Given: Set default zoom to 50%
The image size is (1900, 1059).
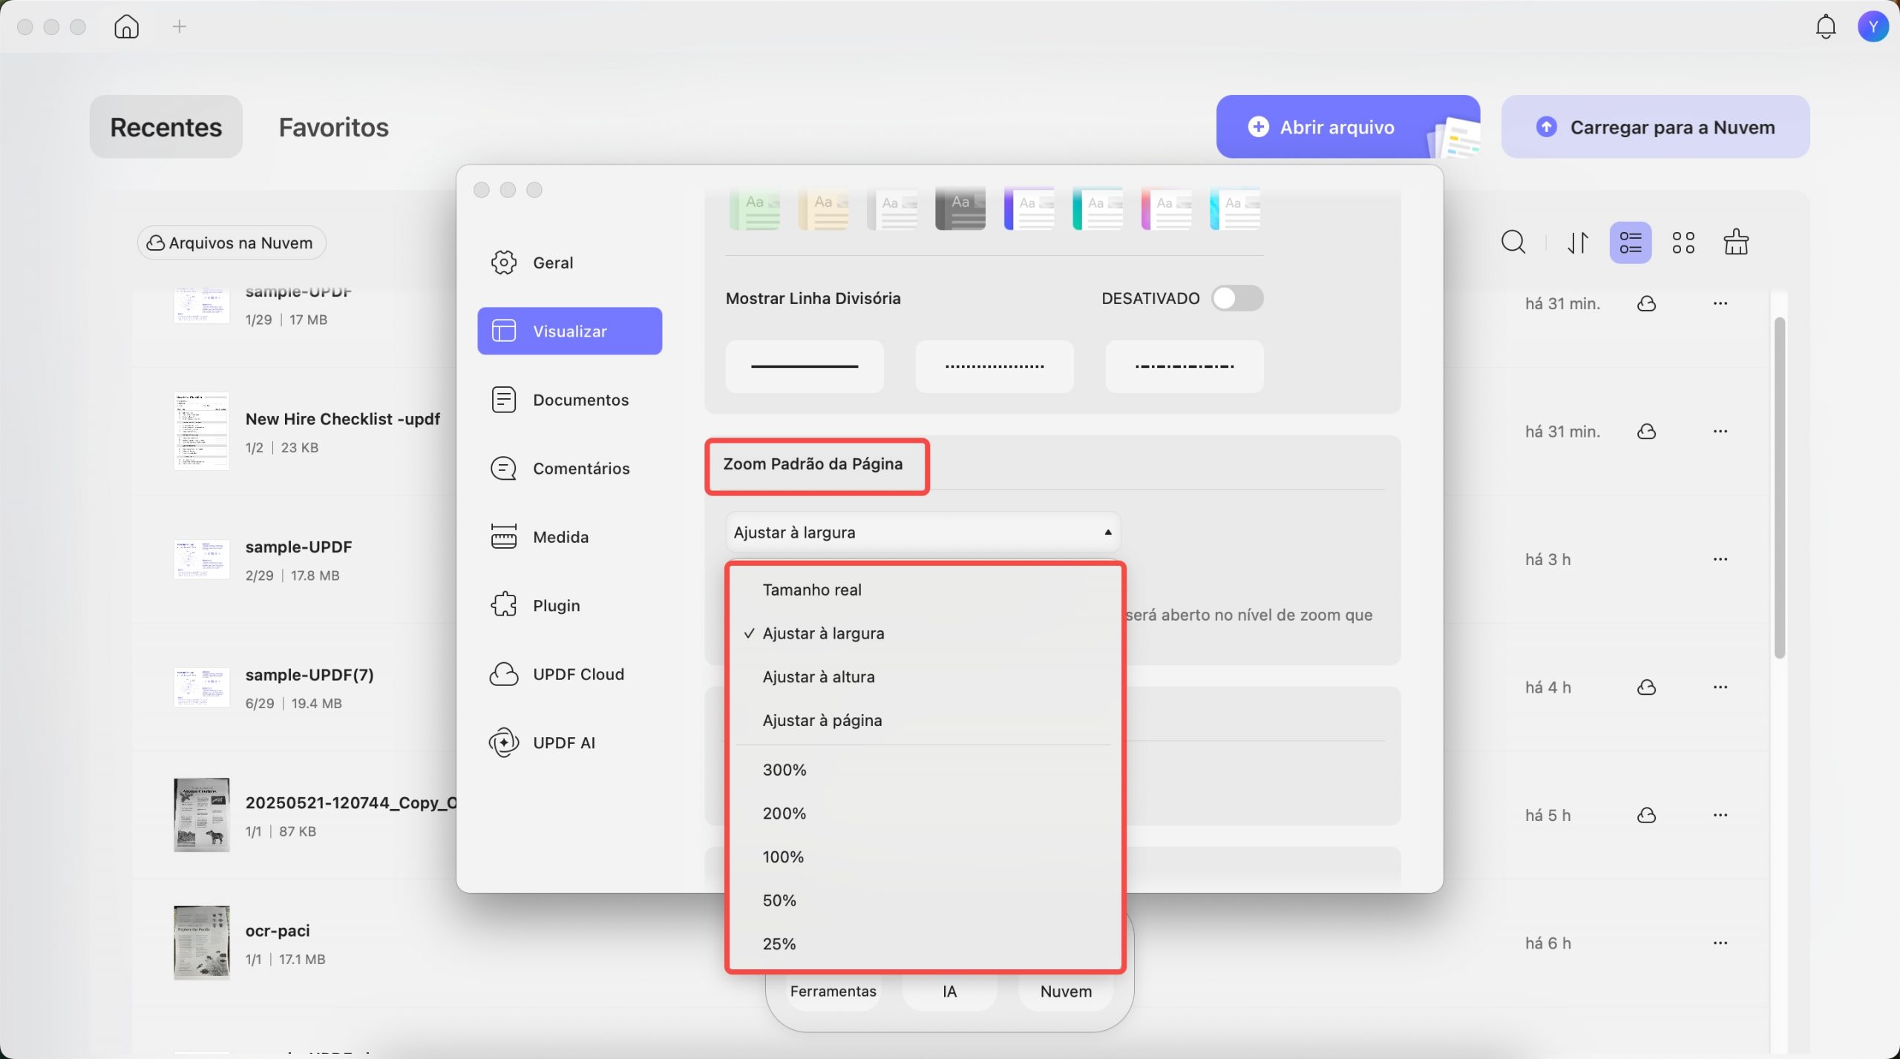Looking at the screenshot, I should tap(924, 900).
